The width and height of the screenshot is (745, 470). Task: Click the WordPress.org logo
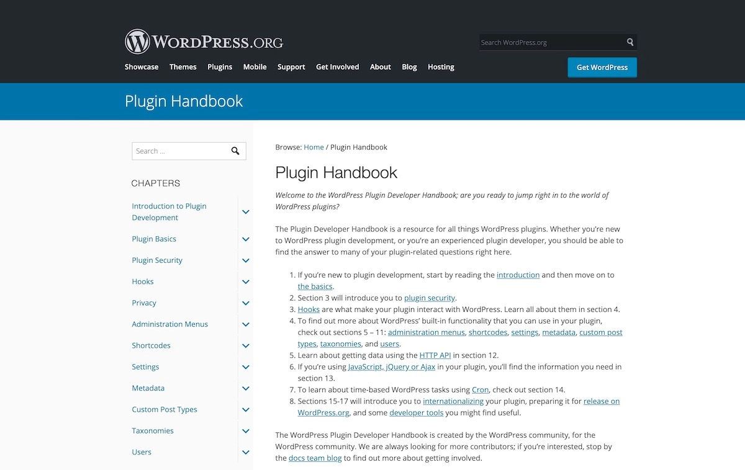pos(204,42)
